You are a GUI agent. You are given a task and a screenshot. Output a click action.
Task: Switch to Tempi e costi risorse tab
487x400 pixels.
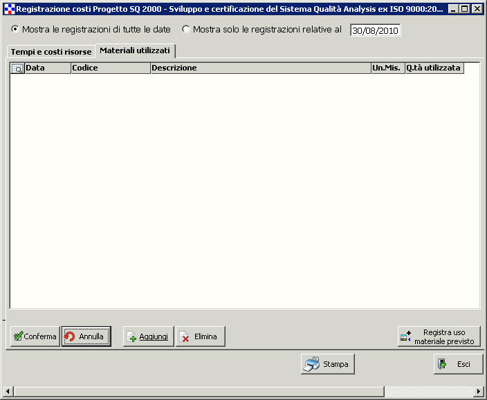click(50, 52)
